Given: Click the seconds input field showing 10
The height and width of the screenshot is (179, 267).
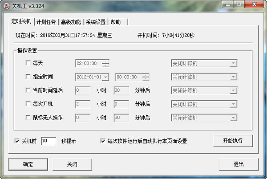Looking at the screenshot, I should [x=48, y=141].
